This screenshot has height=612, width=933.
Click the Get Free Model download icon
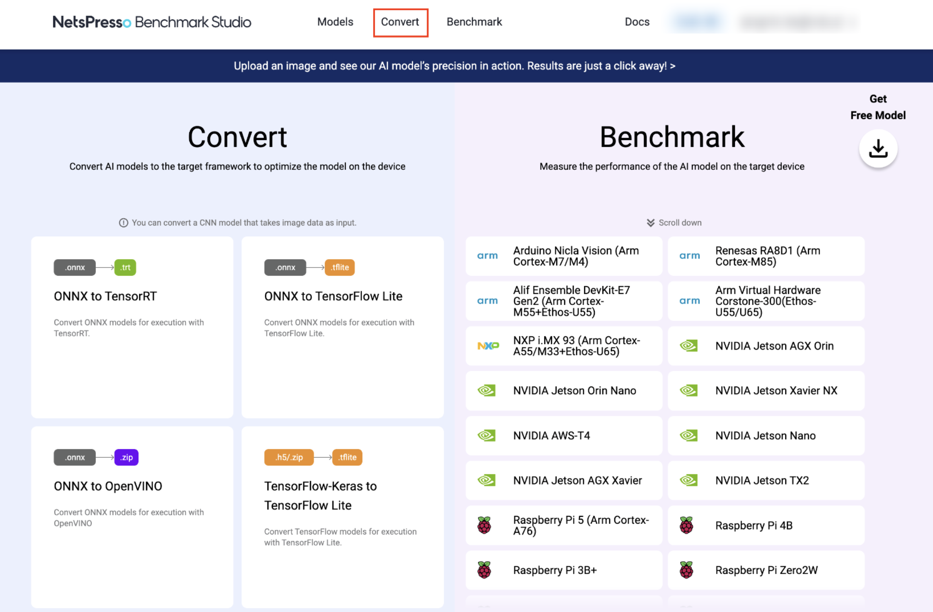tap(878, 149)
